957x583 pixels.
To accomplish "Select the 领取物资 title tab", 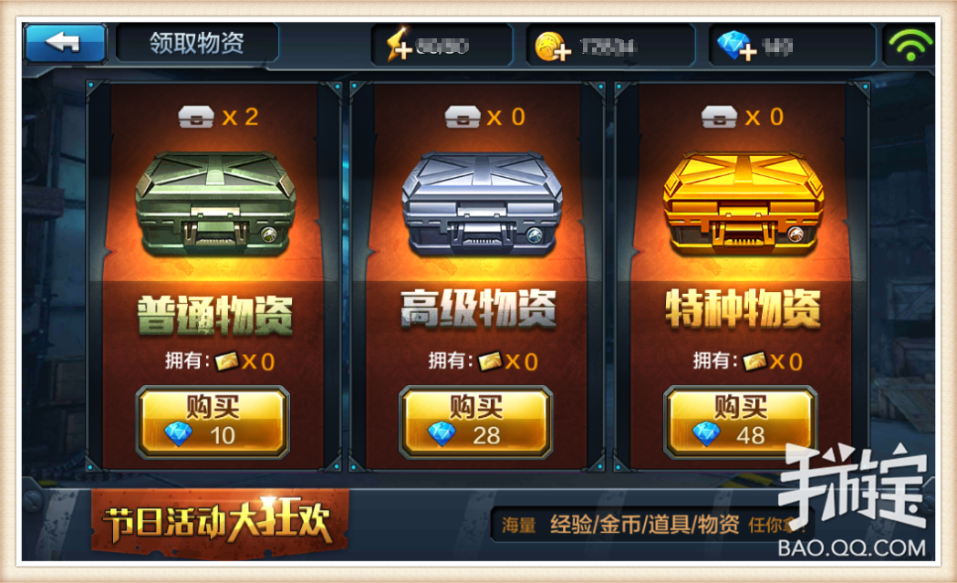I will [x=197, y=44].
